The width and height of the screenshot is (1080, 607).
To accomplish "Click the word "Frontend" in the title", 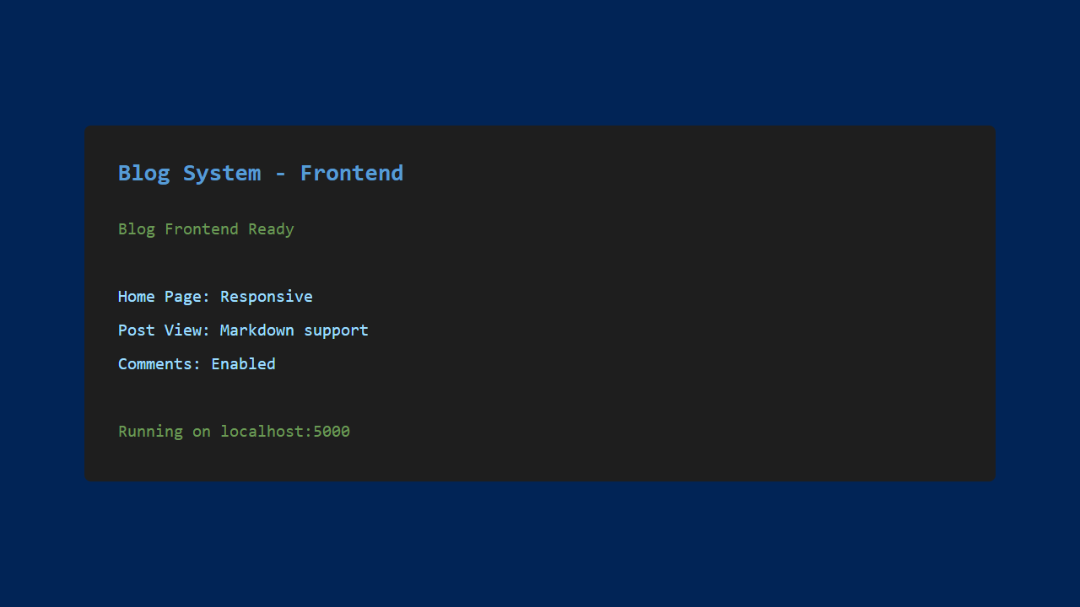I will [x=351, y=173].
